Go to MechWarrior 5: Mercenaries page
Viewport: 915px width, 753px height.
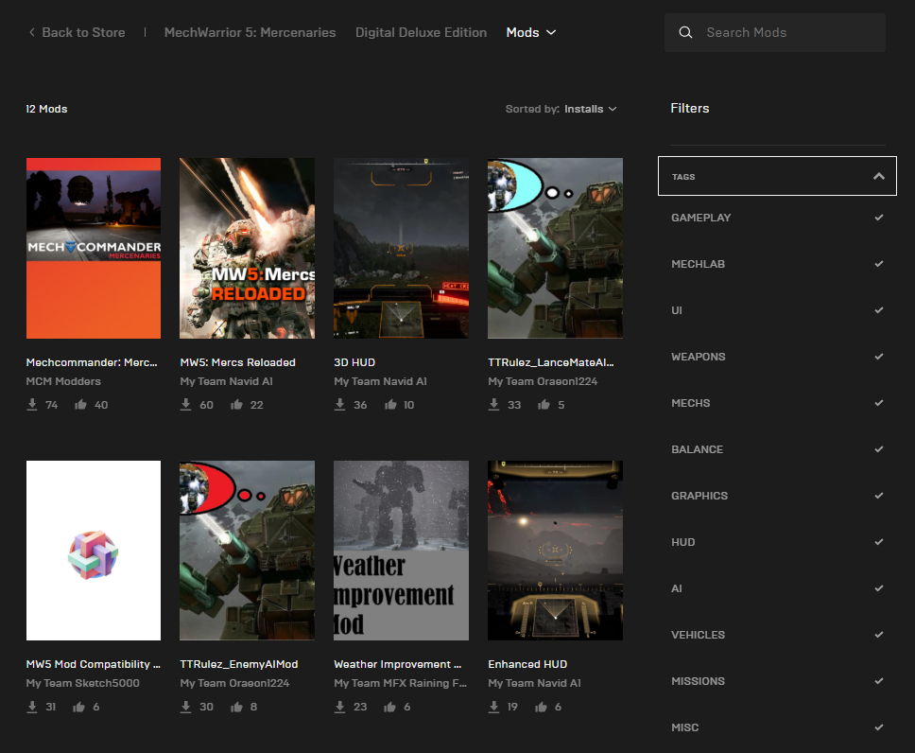tap(250, 33)
